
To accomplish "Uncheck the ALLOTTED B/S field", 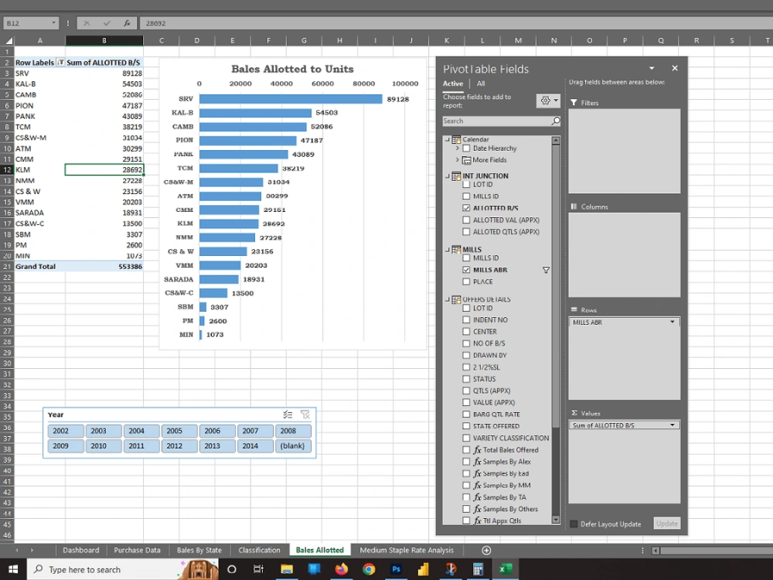I will (466, 208).
